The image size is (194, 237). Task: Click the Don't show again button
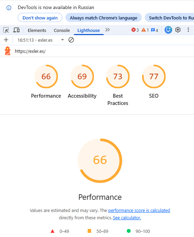[40, 18]
